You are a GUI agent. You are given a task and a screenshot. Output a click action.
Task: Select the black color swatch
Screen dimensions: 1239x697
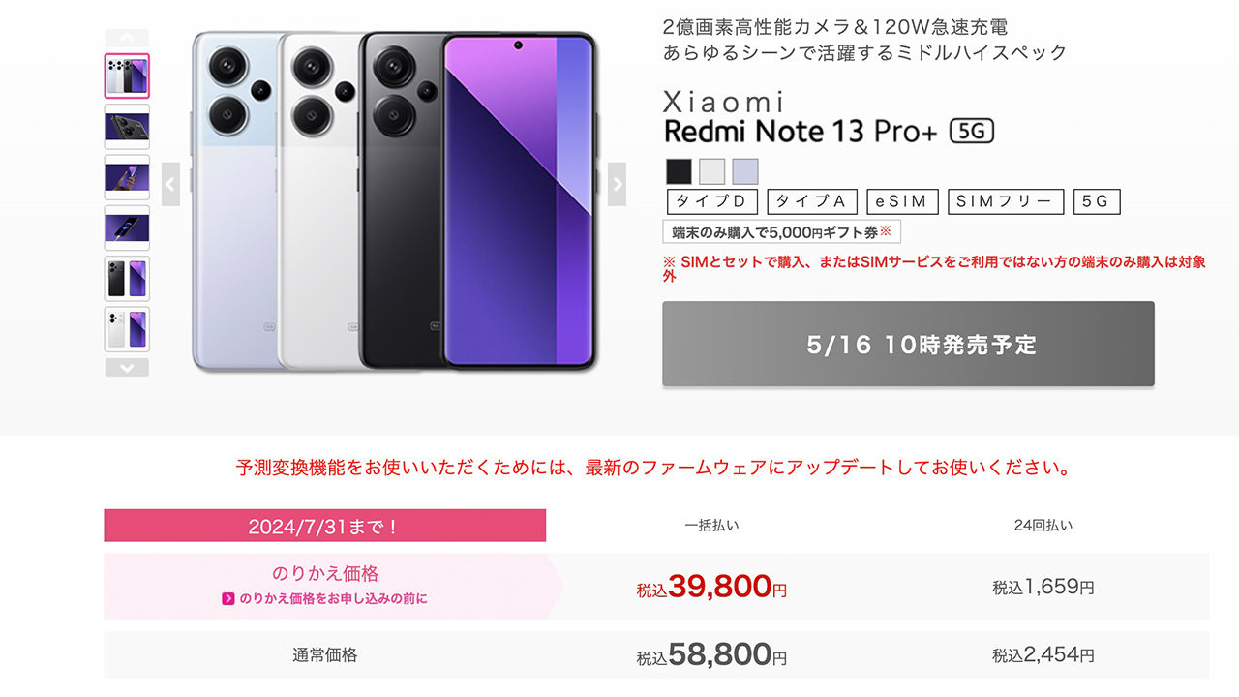[x=680, y=171]
